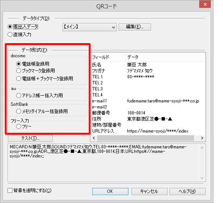This screenshot has height=203, width=223.
Task: Open ヘルプ(H) button
Action: coord(187,191)
